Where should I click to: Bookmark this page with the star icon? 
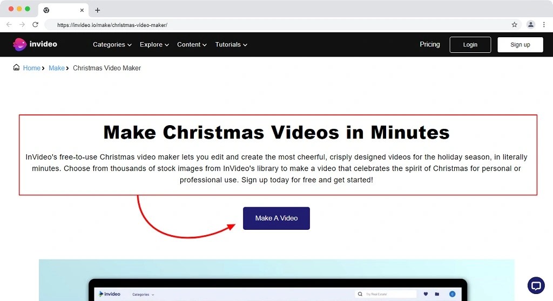pyautogui.click(x=515, y=25)
